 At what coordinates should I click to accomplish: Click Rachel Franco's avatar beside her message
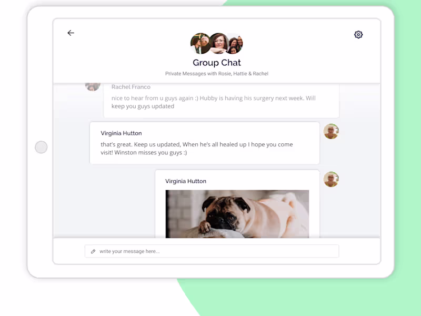(93, 87)
